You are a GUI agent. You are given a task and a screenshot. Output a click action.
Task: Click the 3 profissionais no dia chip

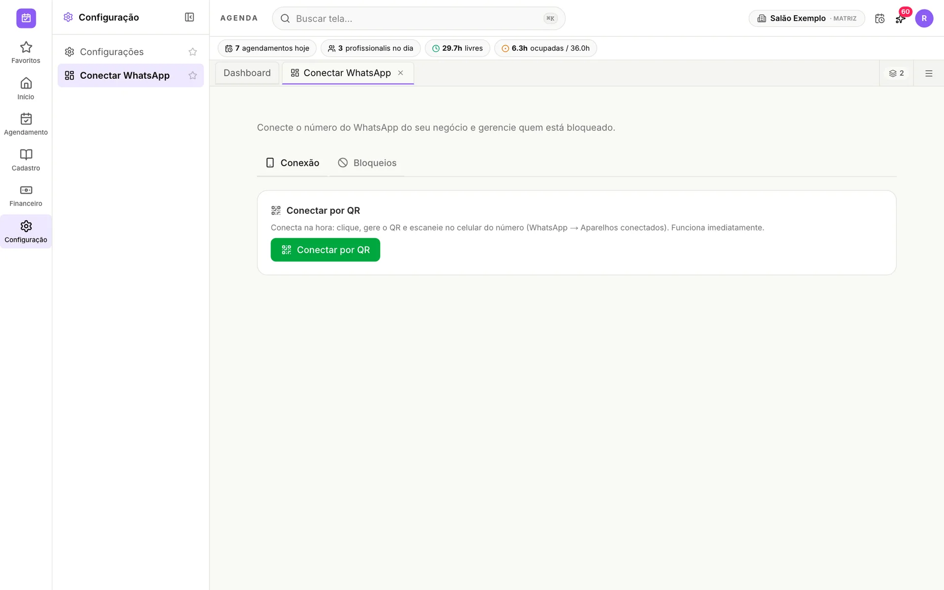(370, 48)
